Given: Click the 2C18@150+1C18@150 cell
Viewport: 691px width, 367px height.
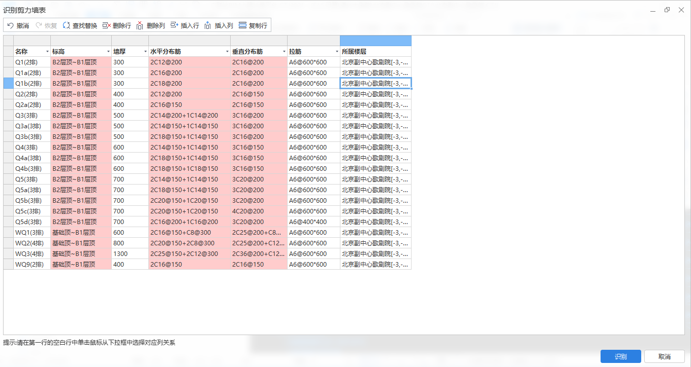Looking at the screenshot, I should point(190,169).
